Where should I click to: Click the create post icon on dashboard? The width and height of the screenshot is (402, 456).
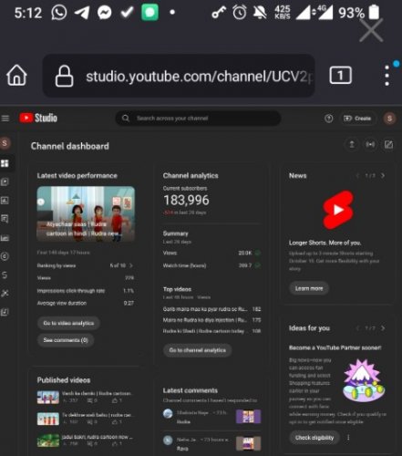pos(388,144)
